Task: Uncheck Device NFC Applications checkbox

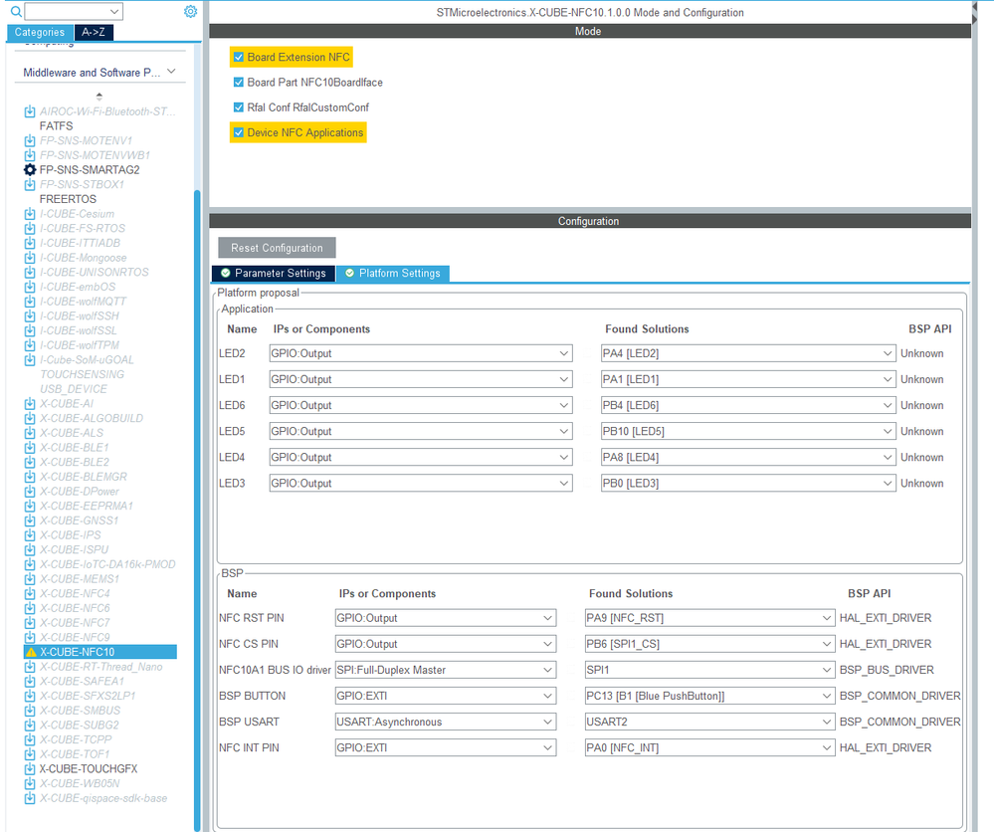Action: tap(239, 132)
